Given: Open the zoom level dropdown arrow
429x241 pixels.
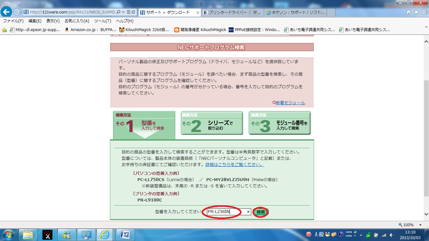Looking at the screenshot, I should click(x=420, y=225).
